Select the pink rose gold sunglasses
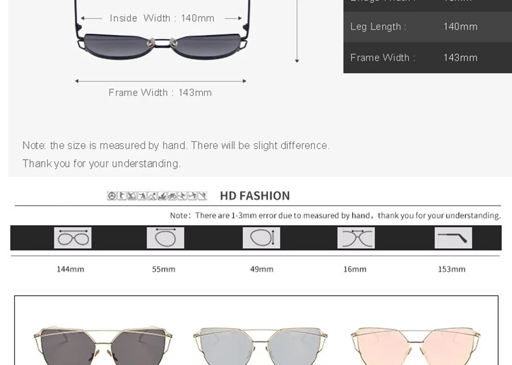The height and width of the screenshot is (365, 512). 415,346
